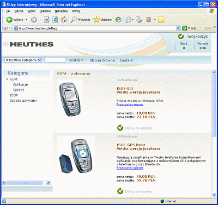Stop page loading with red X icon
This screenshot has width=218, height=205.
(x=47, y=20)
